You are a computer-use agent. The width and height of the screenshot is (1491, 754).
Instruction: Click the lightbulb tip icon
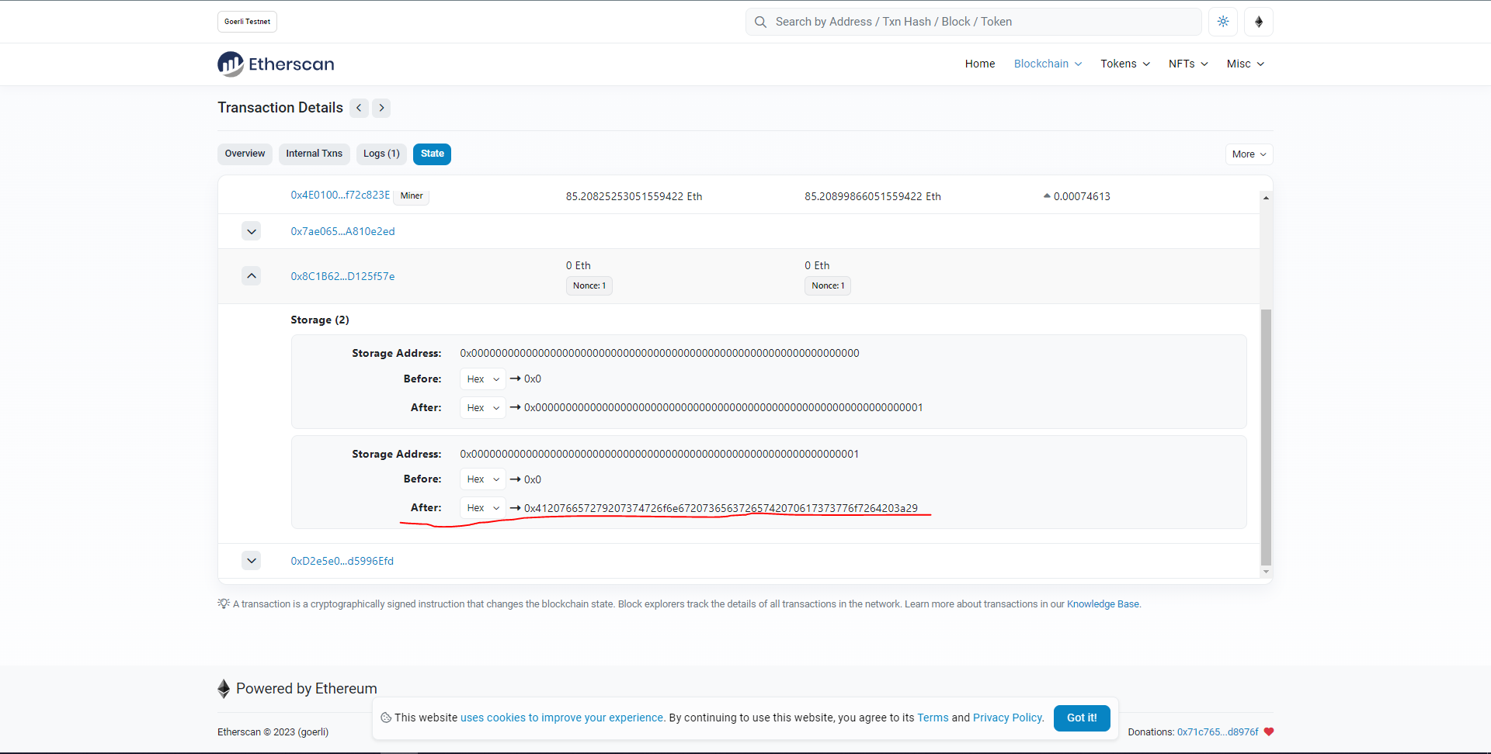coord(224,604)
